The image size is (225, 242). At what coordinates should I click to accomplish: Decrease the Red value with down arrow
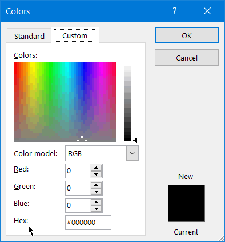click(96, 174)
